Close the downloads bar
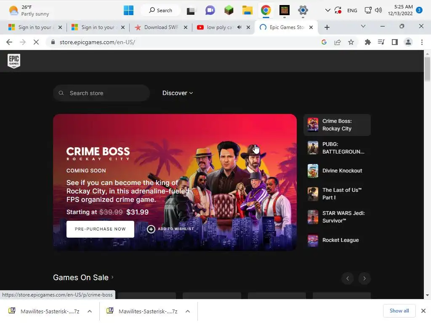The height and width of the screenshot is (323, 431). [423, 311]
